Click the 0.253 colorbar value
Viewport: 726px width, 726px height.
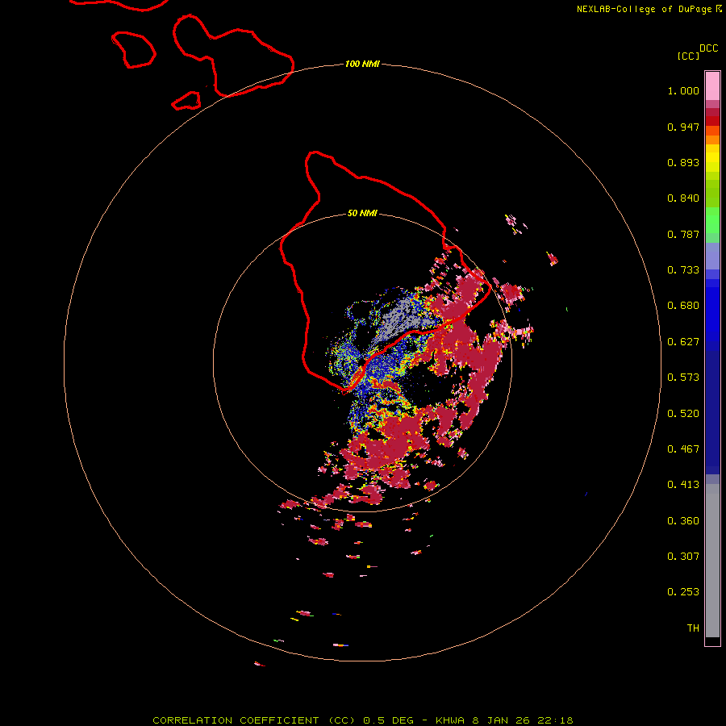point(683,592)
